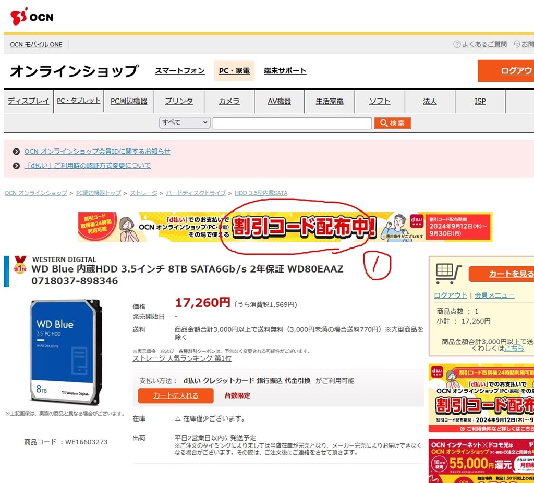Open ストレージ 人気ランキング 第1位 link

coord(182,358)
